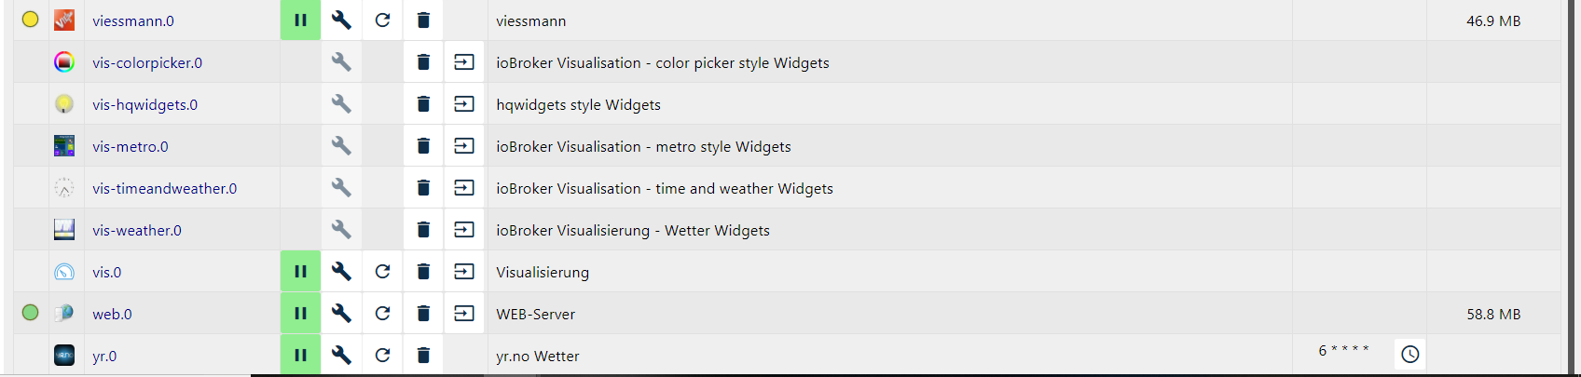Configure vis-metro.0 with wrench icon

point(341,146)
